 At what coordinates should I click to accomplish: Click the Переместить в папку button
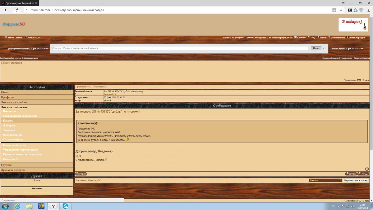[x=356, y=180]
